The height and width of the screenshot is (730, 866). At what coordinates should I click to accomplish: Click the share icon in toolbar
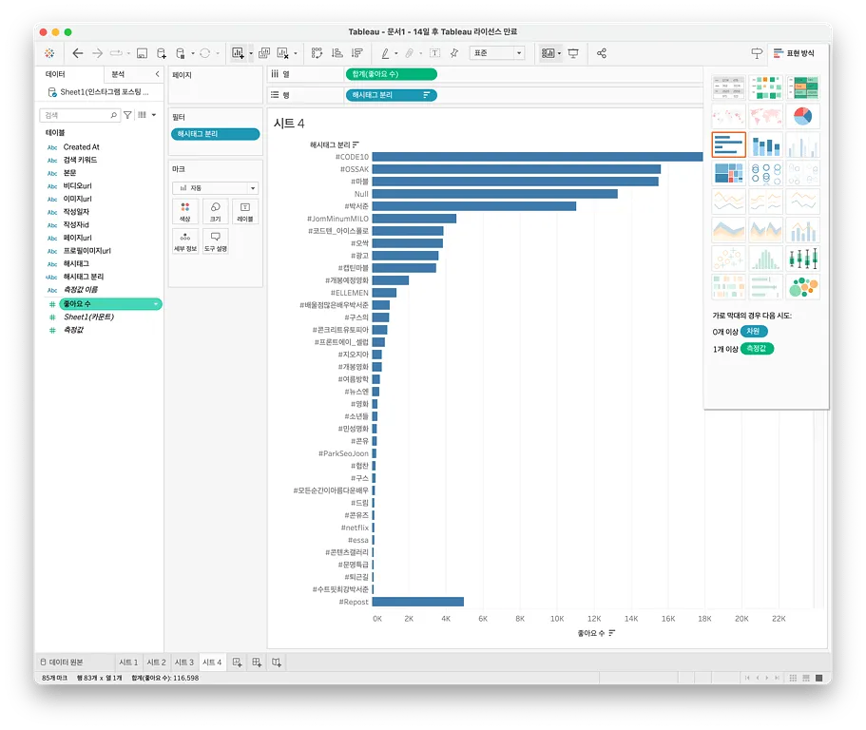[602, 53]
